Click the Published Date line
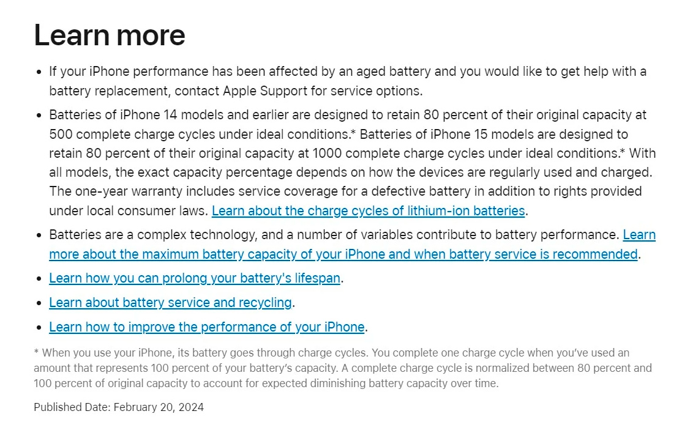690x444 pixels. pos(119,407)
